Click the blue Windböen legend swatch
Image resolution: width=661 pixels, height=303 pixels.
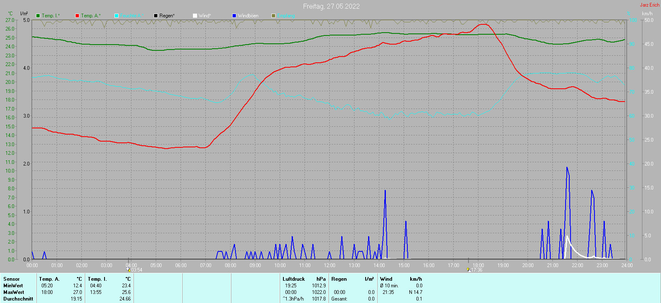click(x=234, y=16)
